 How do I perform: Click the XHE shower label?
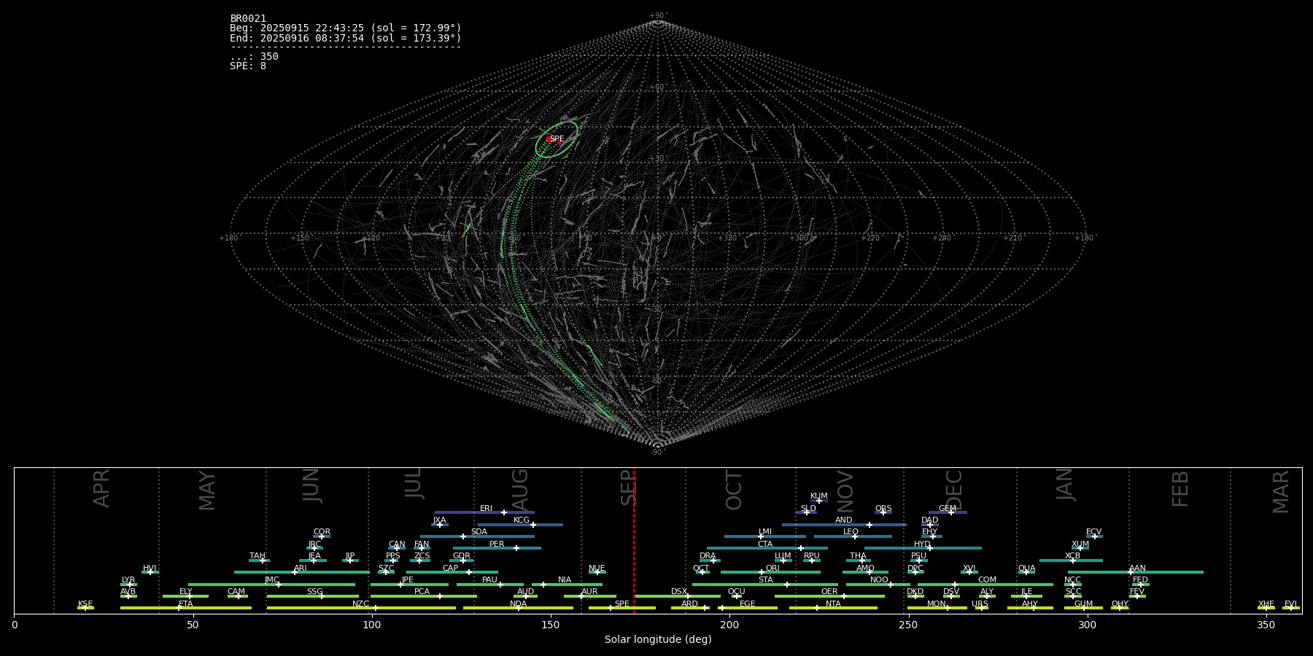tap(1266, 604)
